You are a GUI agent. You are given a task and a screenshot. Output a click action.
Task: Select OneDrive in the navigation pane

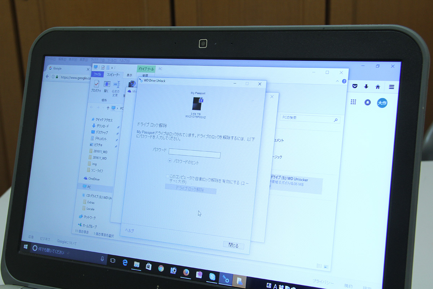click(91, 179)
